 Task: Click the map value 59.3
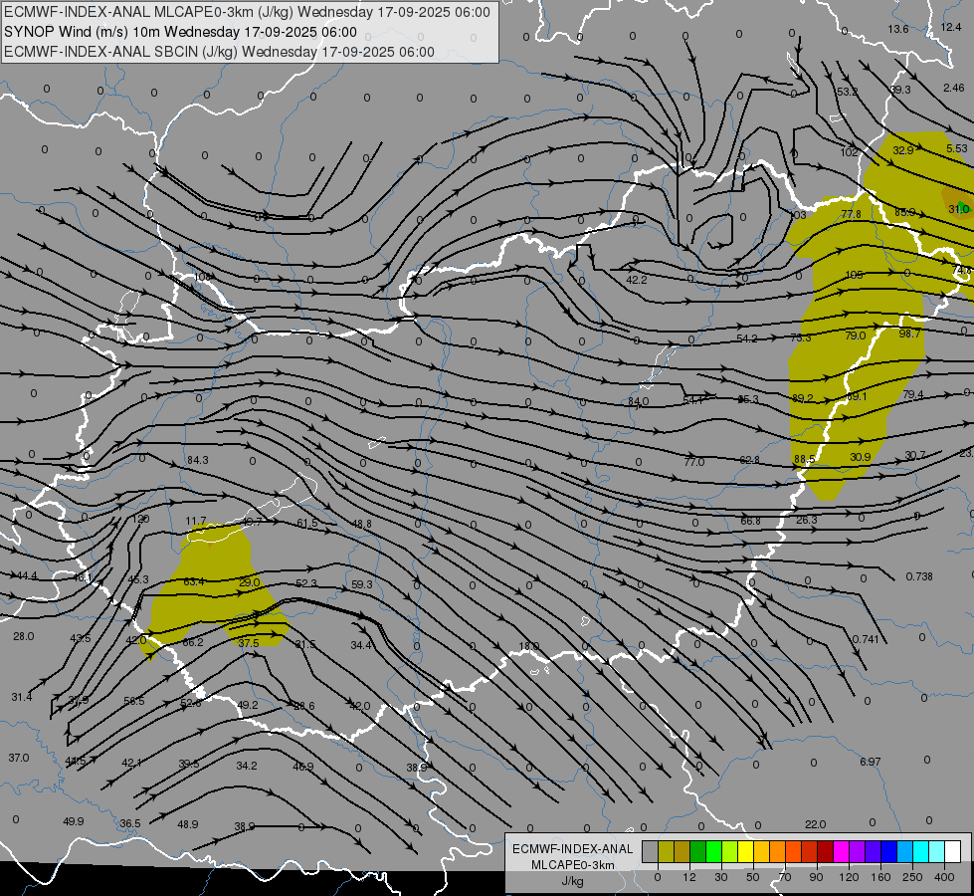[361, 584]
